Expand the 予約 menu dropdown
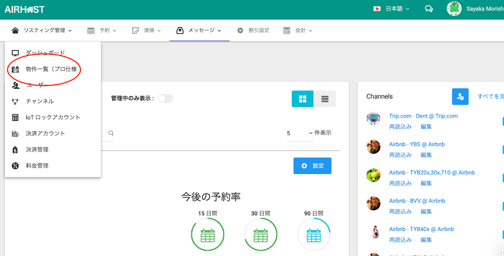504x256 pixels. point(102,30)
